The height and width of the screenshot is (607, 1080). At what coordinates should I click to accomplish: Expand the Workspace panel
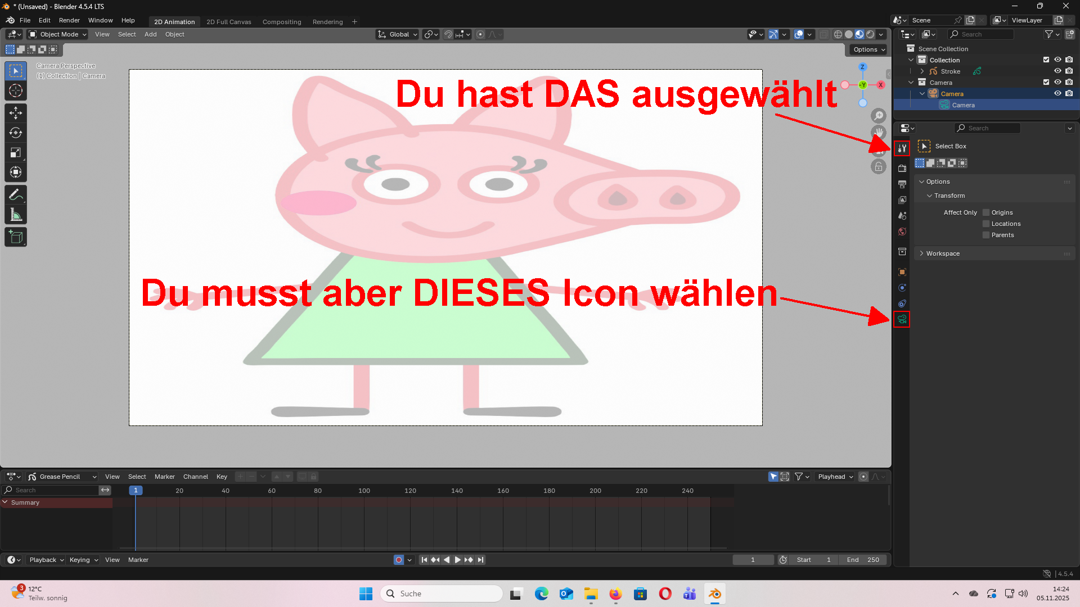tap(943, 253)
